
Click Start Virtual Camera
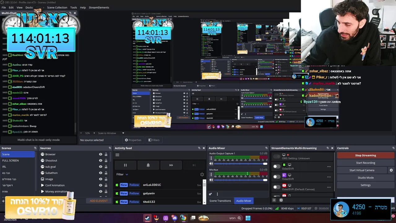(x=362, y=170)
